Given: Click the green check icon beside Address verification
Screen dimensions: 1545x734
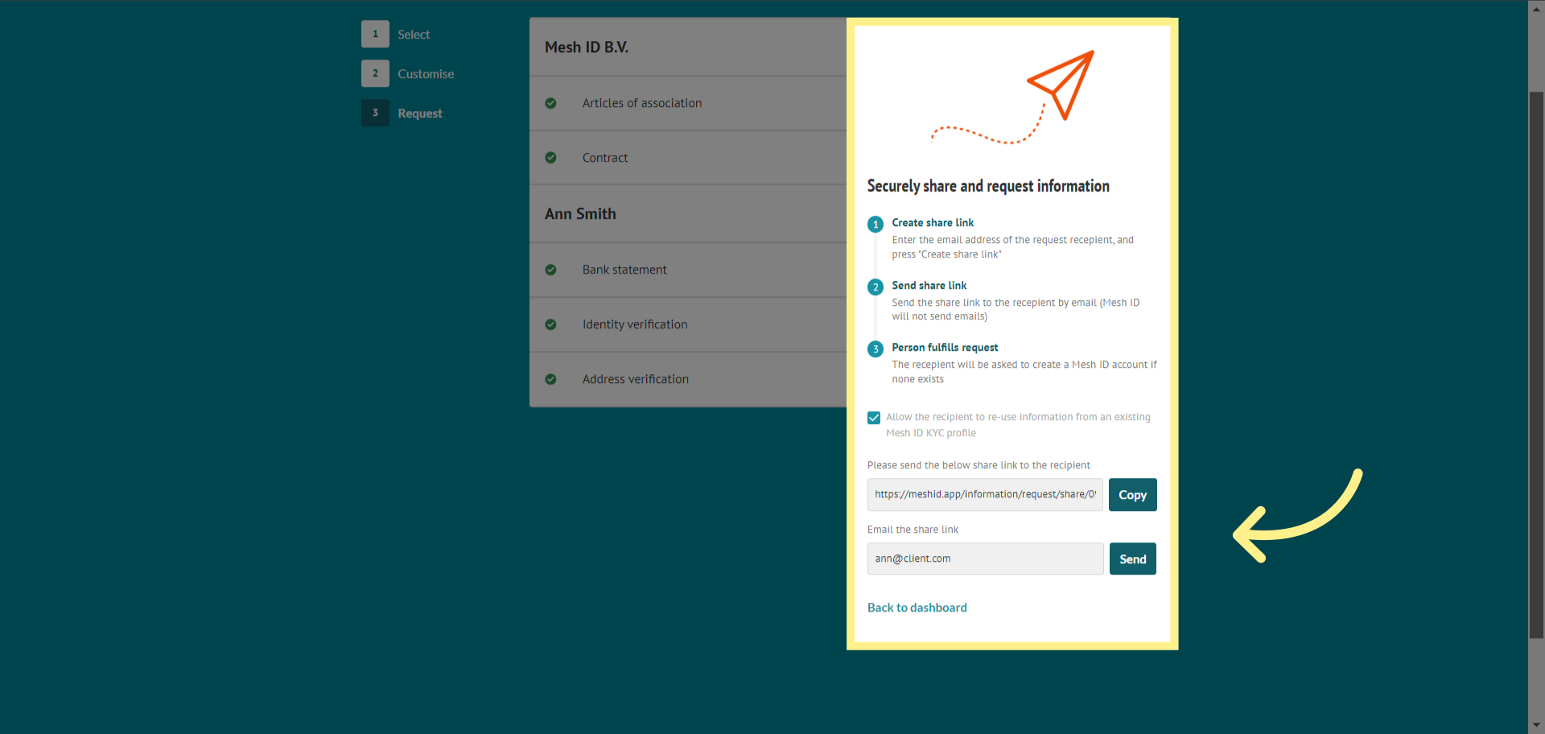Looking at the screenshot, I should [x=550, y=379].
